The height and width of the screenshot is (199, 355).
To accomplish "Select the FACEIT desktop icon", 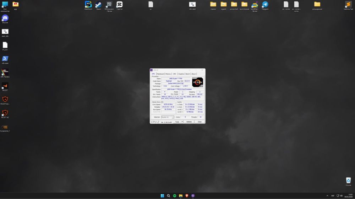I will pyautogui.click(x=5, y=87).
